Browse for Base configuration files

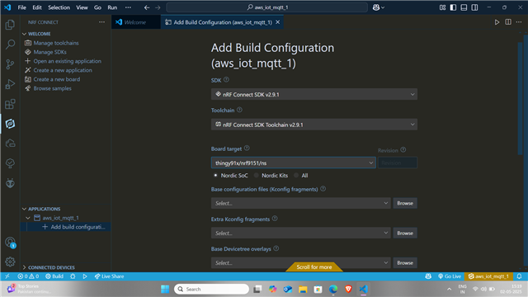tap(405, 203)
